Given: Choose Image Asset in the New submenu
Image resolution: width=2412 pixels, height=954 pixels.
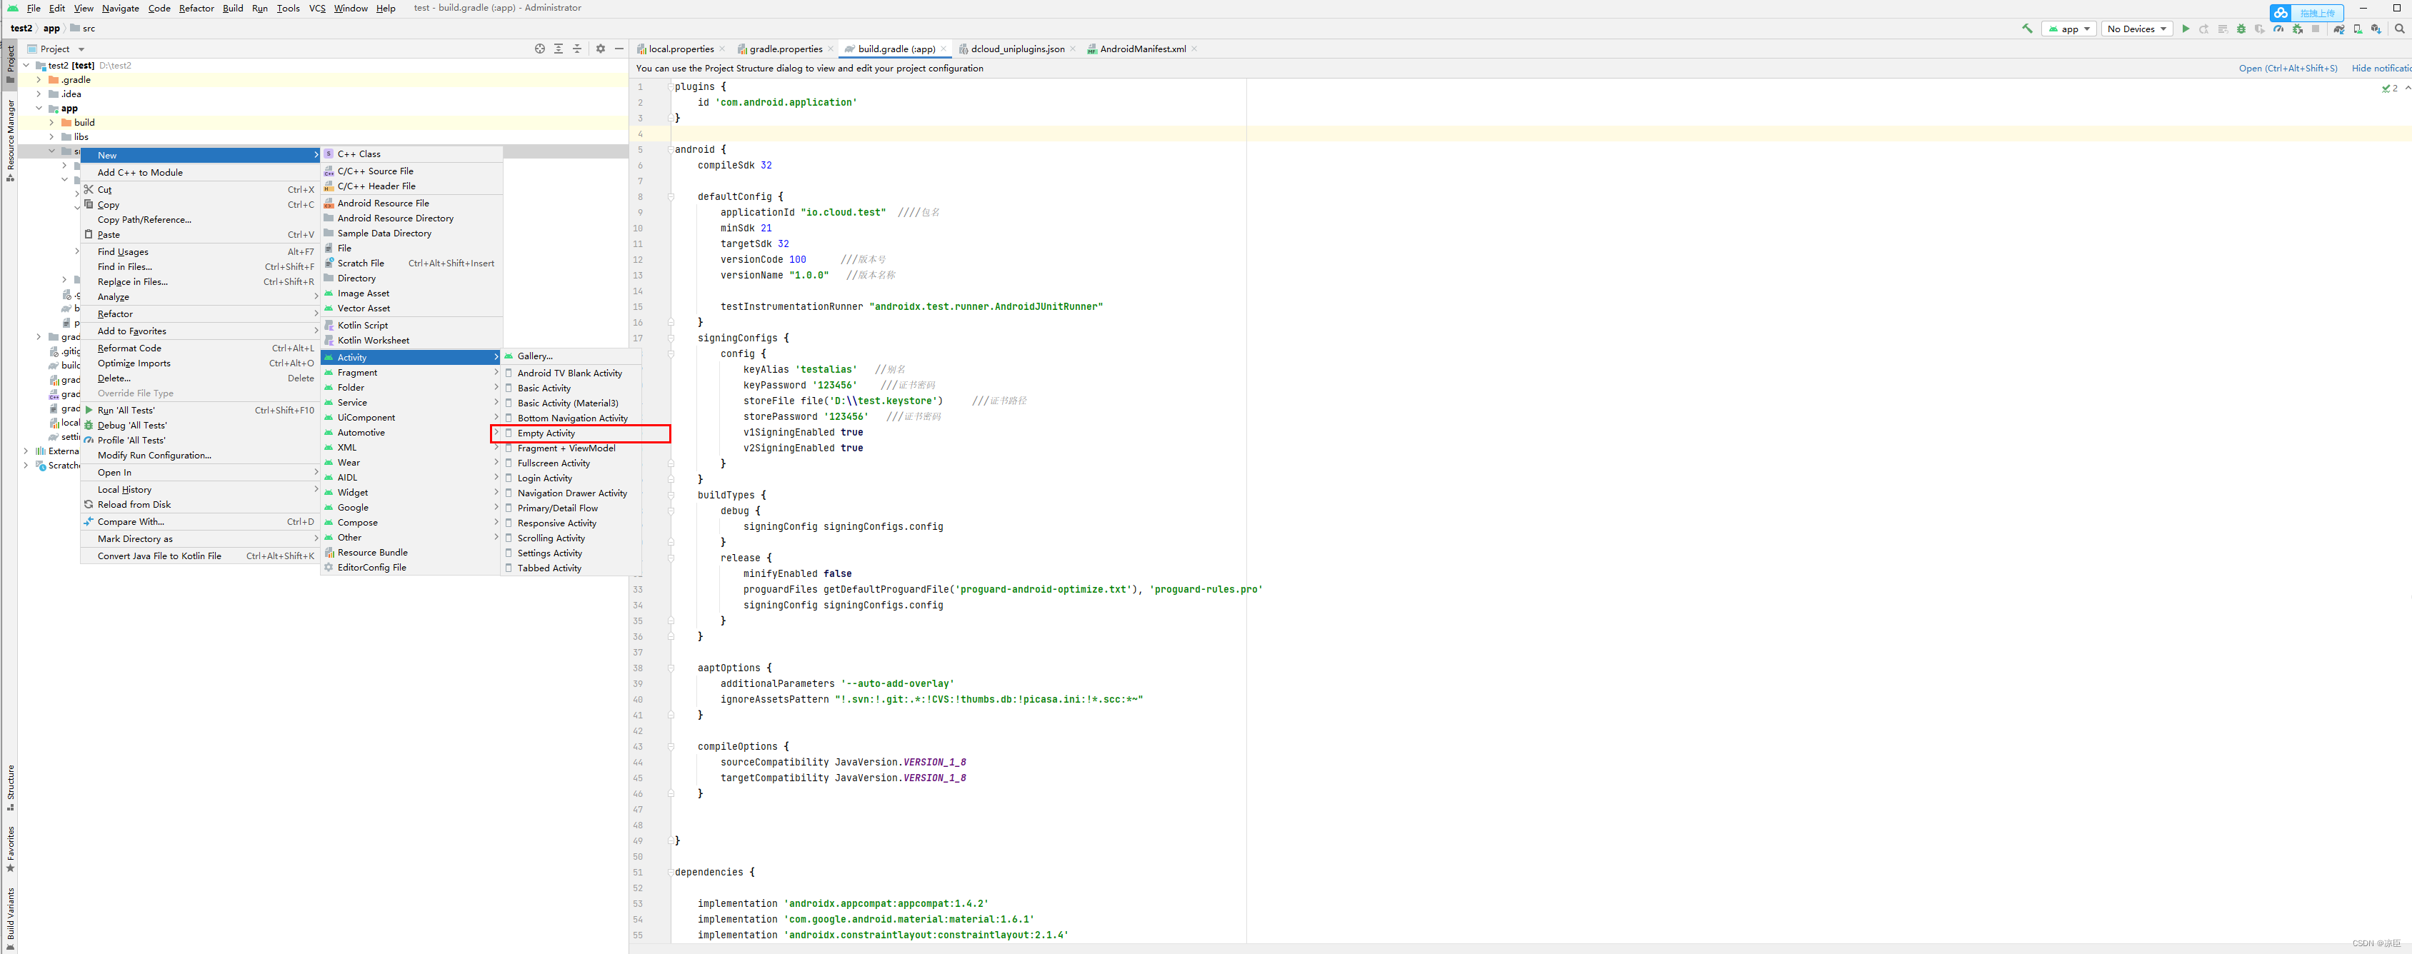Looking at the screenshot, I should (x=412, y=293).
